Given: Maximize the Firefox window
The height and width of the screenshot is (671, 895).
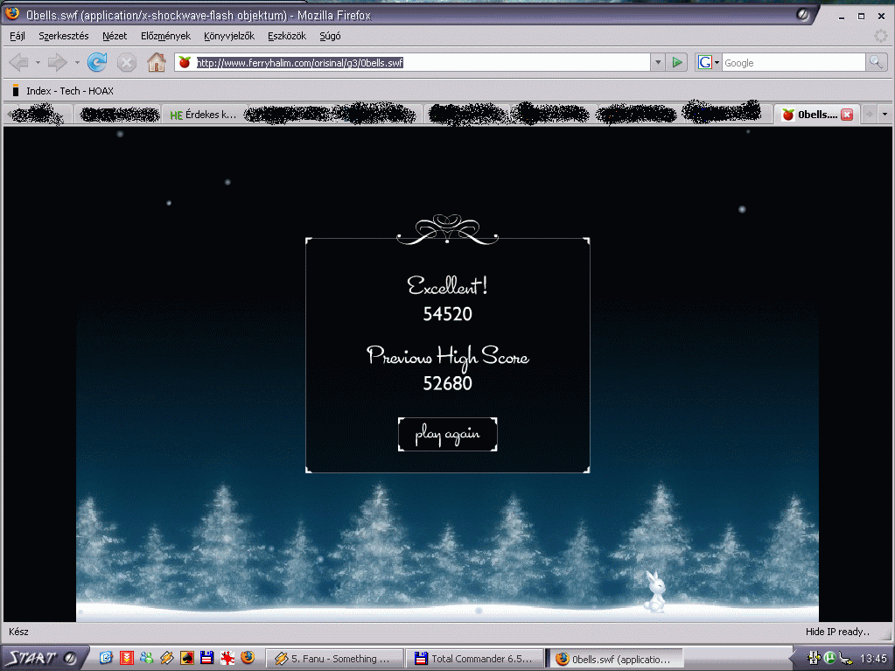Looking at the screenshot, I should pos(861,17).
